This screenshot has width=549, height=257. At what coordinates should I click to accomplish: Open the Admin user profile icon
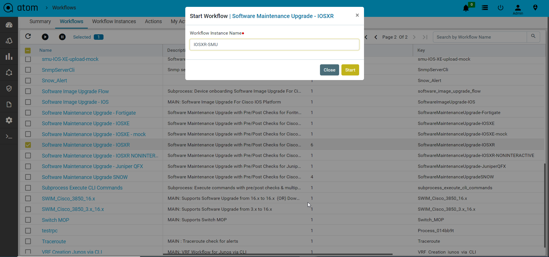(518, 8)
